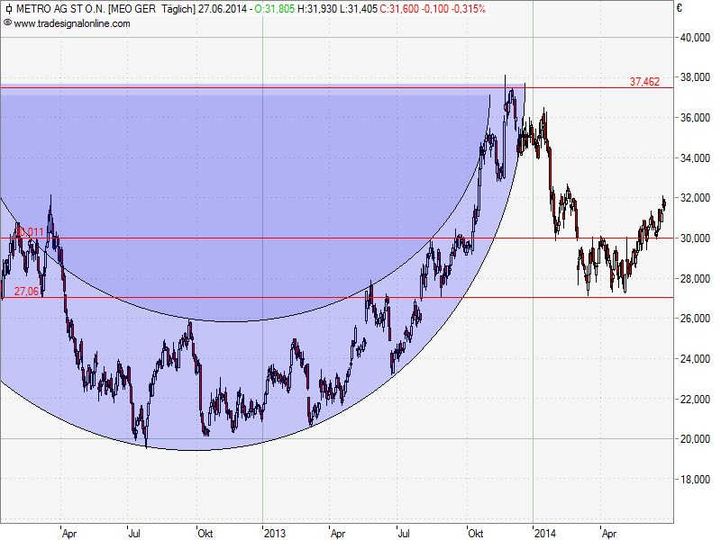Click the 40,000 price axis label
The width and height of the screenshot is (721, 540).
(696, 38)
